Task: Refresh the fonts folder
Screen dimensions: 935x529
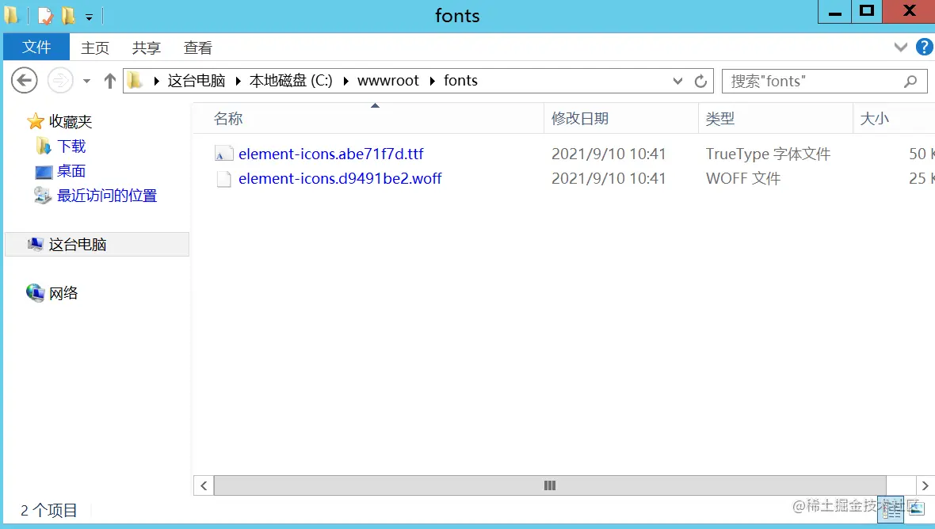Action: [701, 81]
